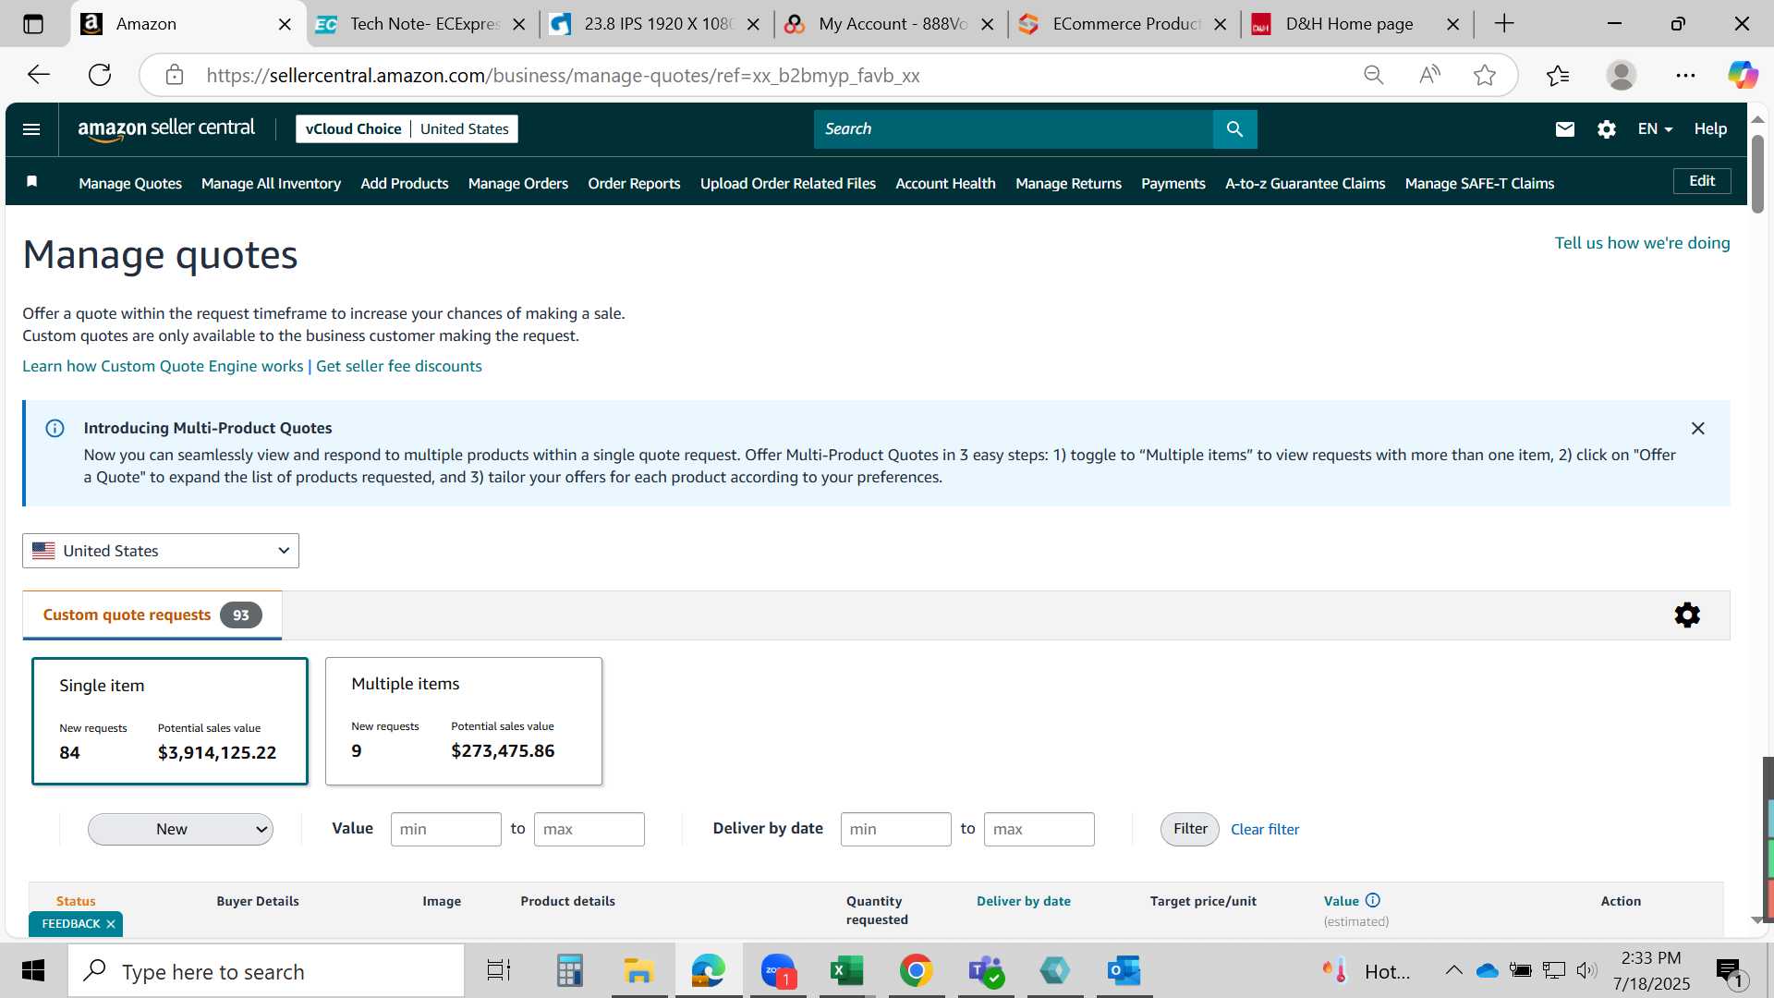Switch to the Tech Note- ECExpress tab
This screenshot has height=998, width=1774.
pos(422,24)
